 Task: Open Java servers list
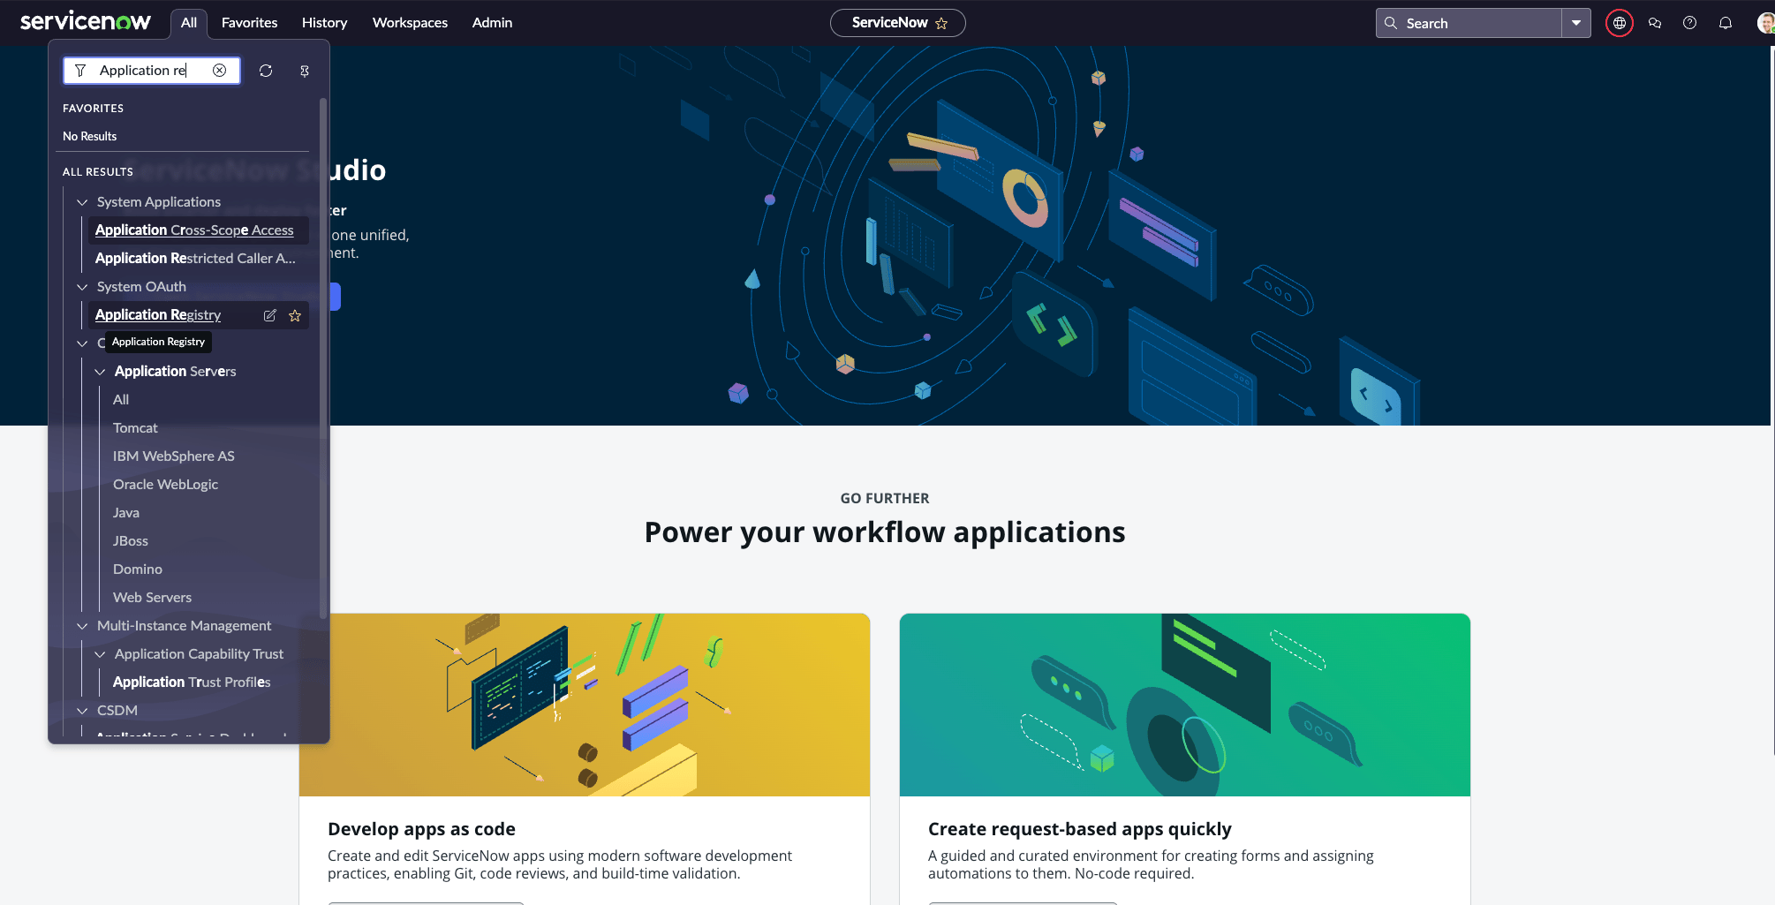pyautogui.click(x=126, y=513)
